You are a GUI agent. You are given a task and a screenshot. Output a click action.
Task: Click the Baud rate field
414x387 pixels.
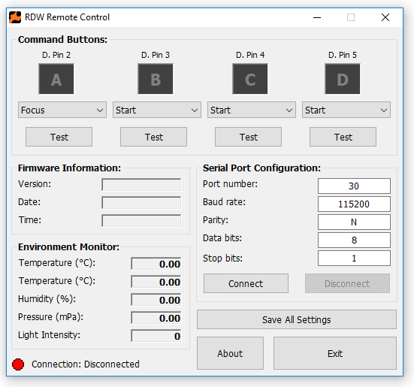coord(354,204)
